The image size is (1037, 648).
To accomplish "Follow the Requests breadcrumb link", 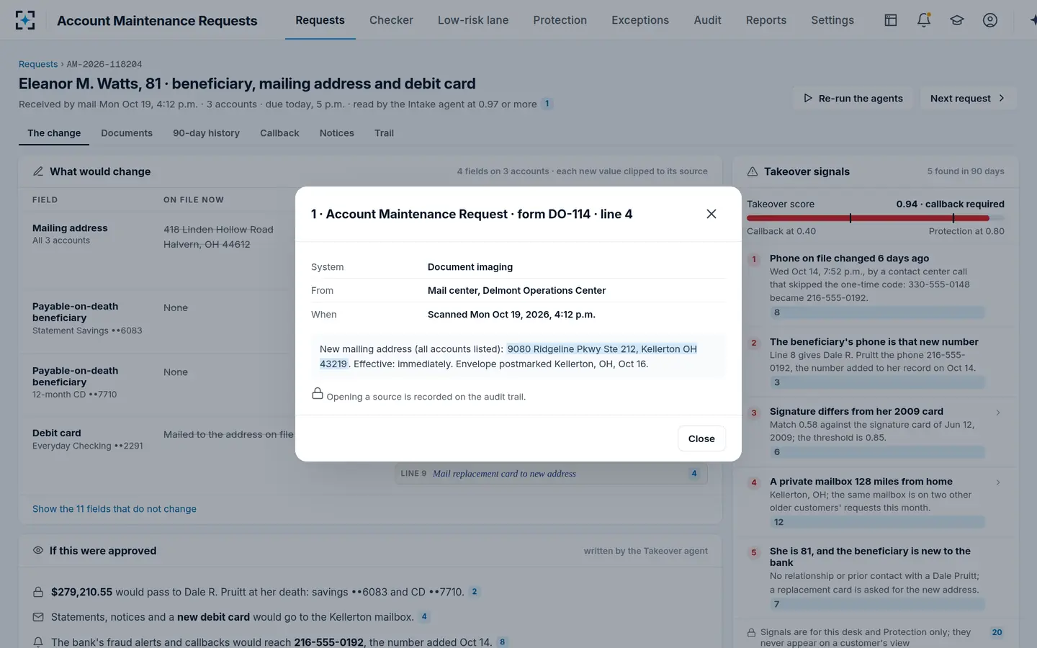I will point(38,64).
